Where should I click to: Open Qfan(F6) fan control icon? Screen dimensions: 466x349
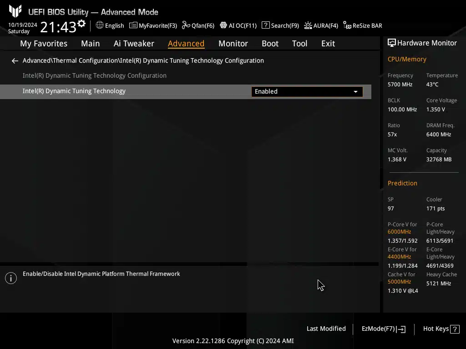186,25
